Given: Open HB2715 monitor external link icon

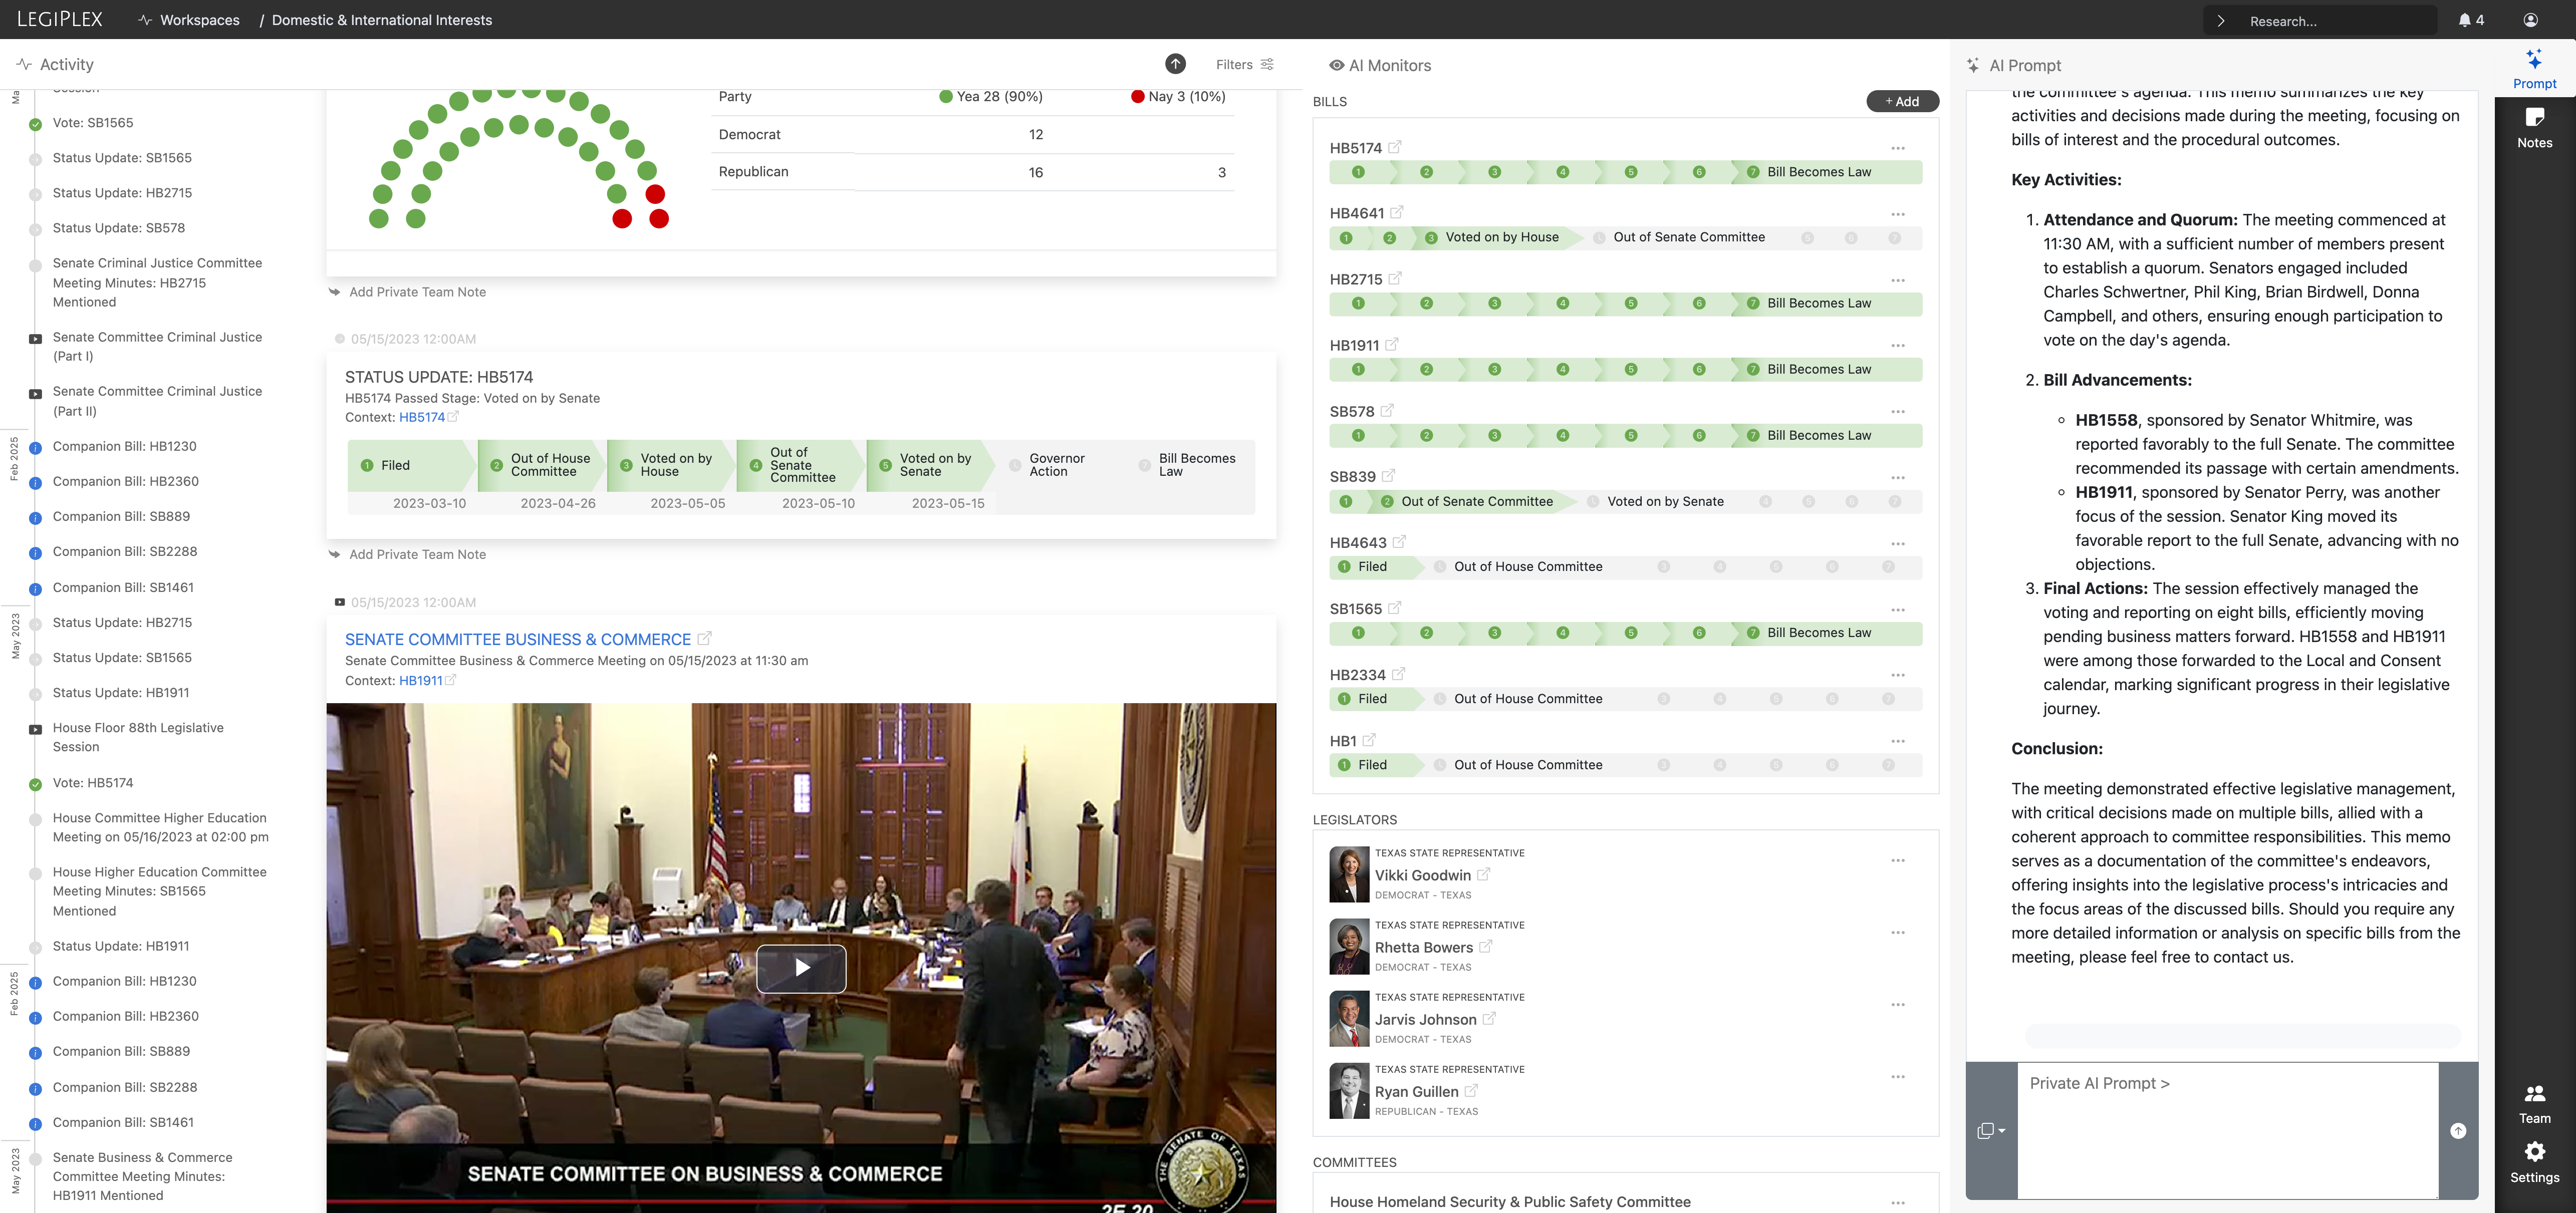Looking at the screenshot, I should point(1395,278).
